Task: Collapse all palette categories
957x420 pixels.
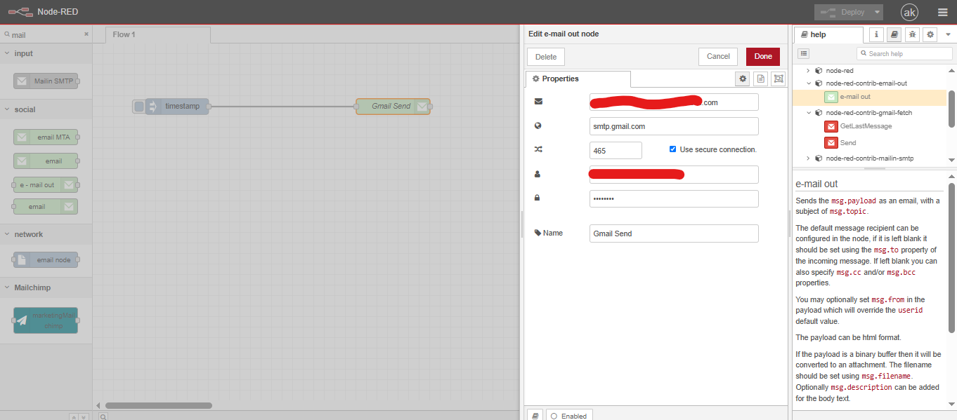Action: 73,416
